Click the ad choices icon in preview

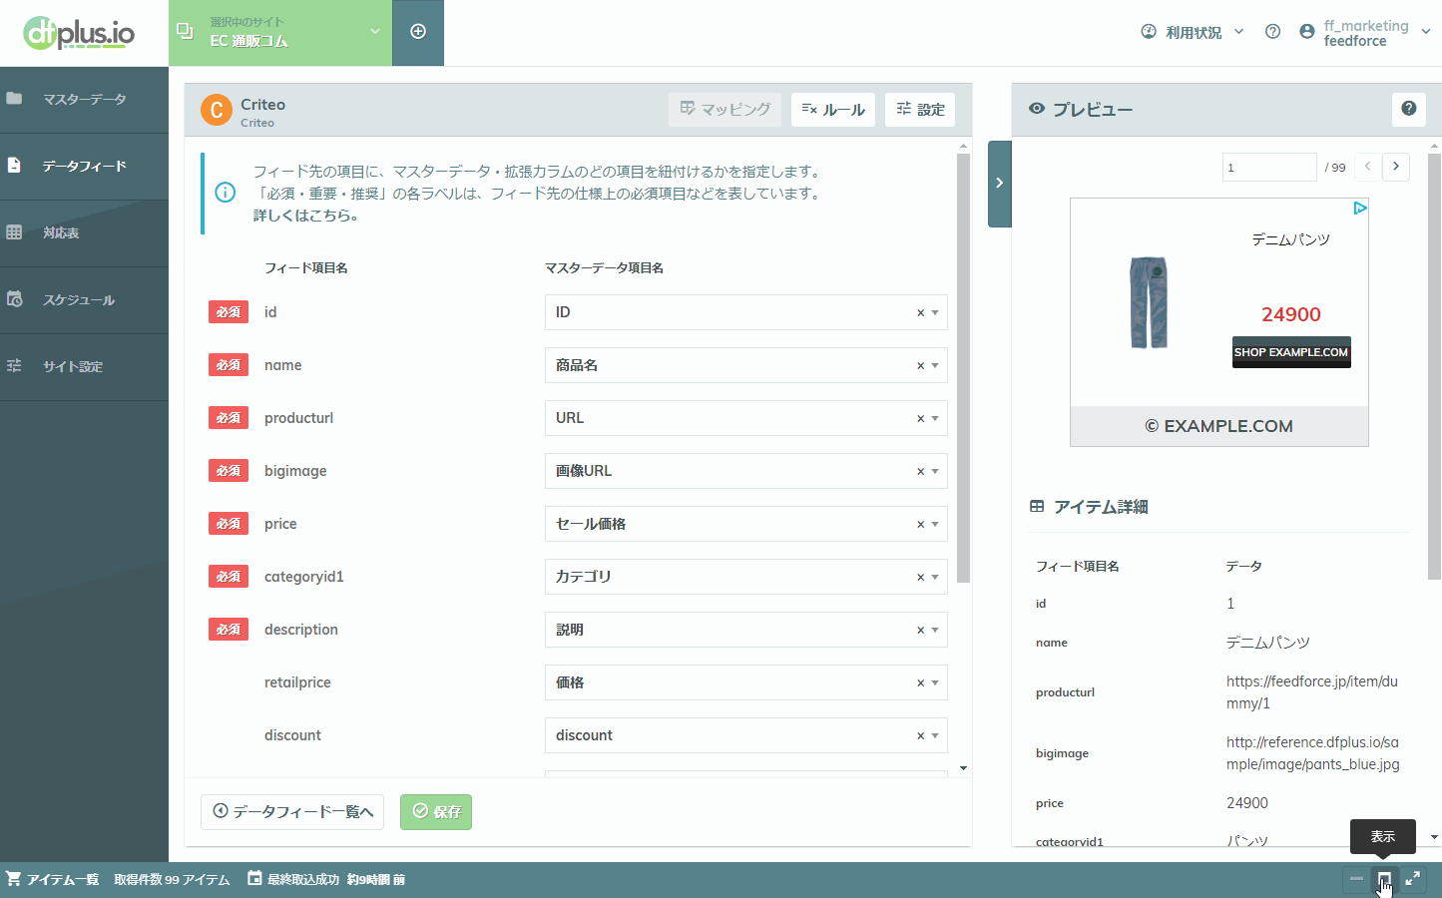click(1359, 208)
